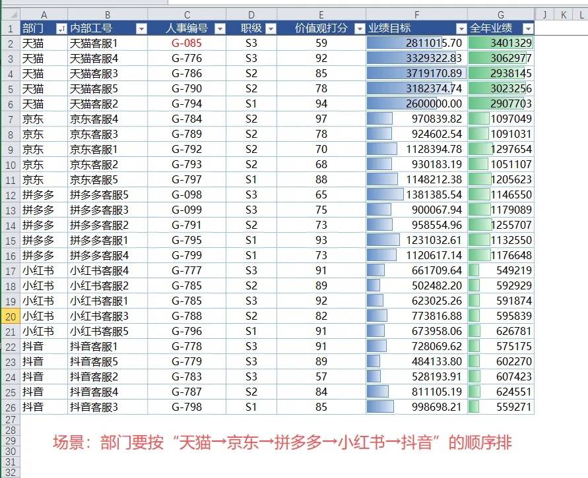Click 部门 cell 小红书 in row 20
588x478 pixels.
coord(44,316)
